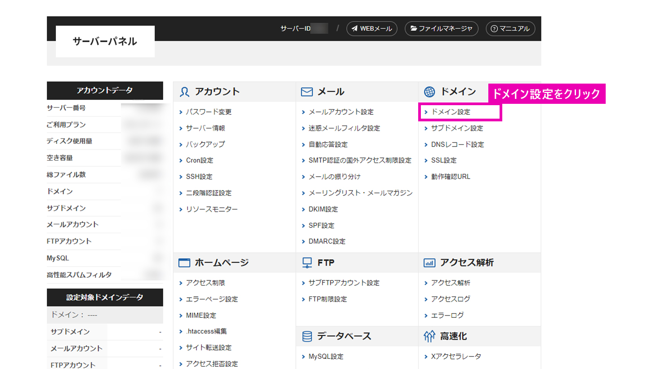652x369 pixels.
Task: Open 二段階認証設定 link
Action: click(x=209, y=193)
